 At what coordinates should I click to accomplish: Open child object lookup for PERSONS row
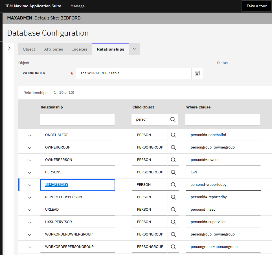point(173,172)
